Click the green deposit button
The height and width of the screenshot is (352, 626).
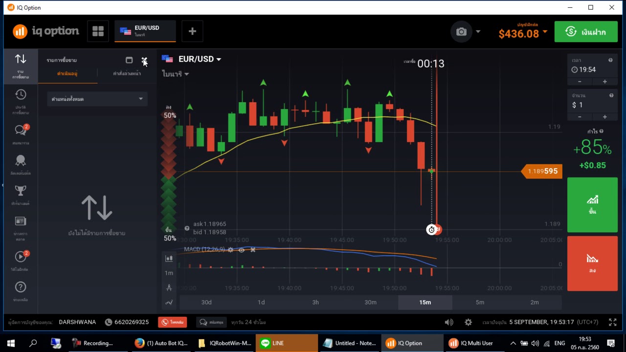[586, 32]
